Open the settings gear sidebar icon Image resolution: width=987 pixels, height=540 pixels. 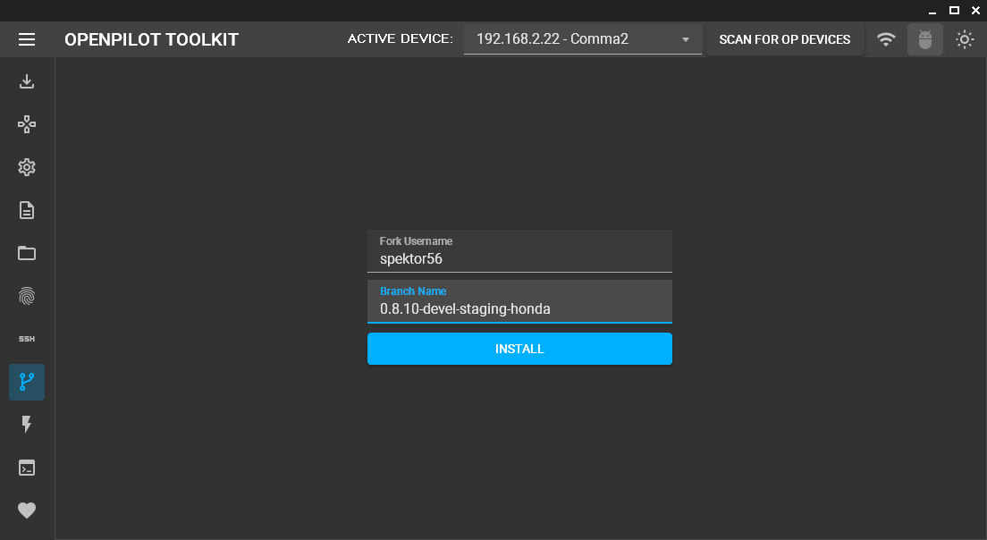pyautogui.click(x=27, y=167)
